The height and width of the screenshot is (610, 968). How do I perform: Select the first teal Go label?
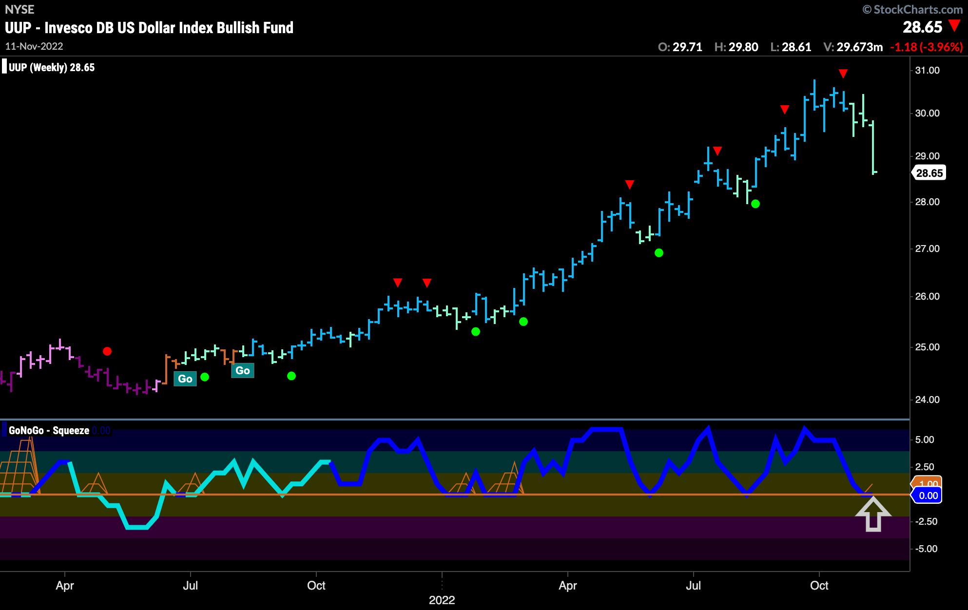coord(185,379)
